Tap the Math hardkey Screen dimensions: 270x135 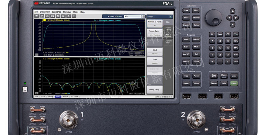click(x=196, y=47)
